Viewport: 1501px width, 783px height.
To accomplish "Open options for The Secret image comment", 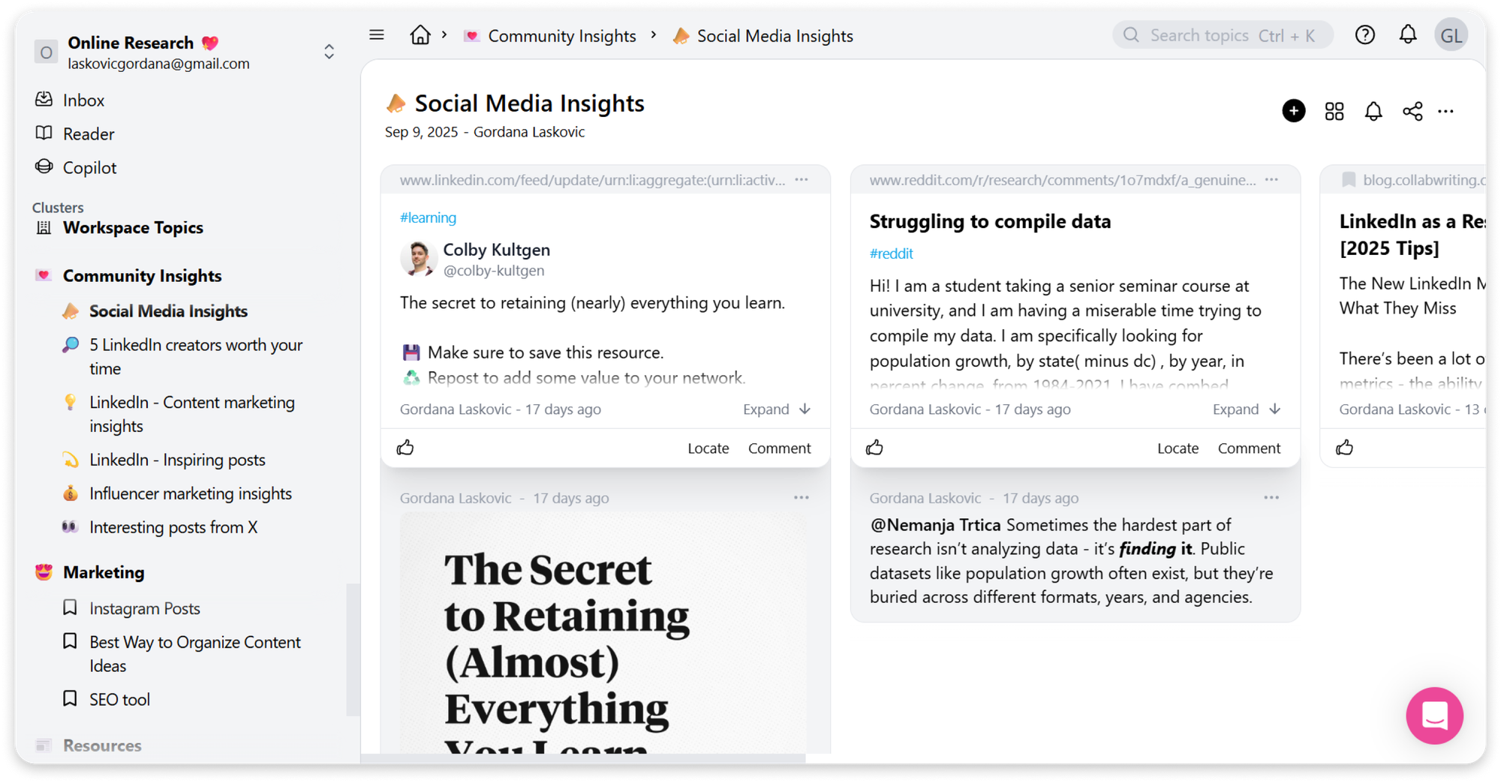I will [x=802, y=497].
